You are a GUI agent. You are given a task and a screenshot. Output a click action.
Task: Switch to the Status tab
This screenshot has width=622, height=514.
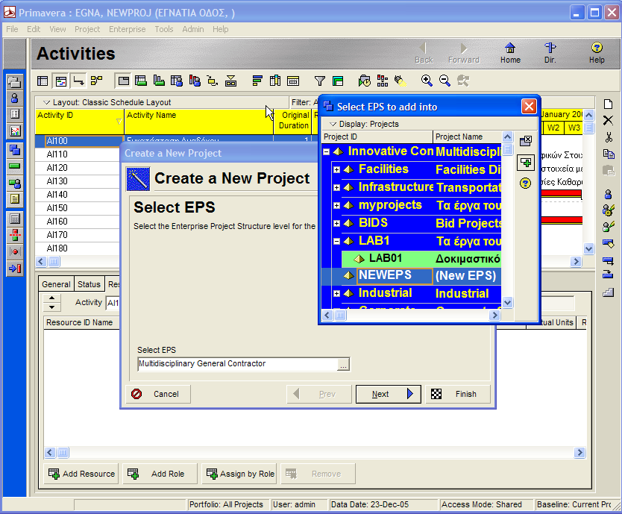(x=89, y=284)
